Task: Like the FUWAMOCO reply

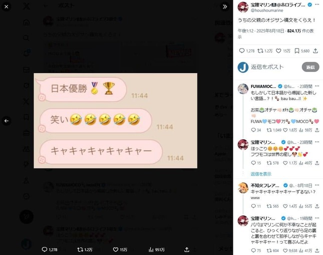Action: pos(285,130)
